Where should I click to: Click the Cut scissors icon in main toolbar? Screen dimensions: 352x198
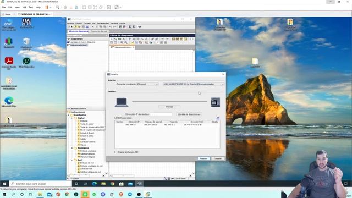click(x=93, y=27)
